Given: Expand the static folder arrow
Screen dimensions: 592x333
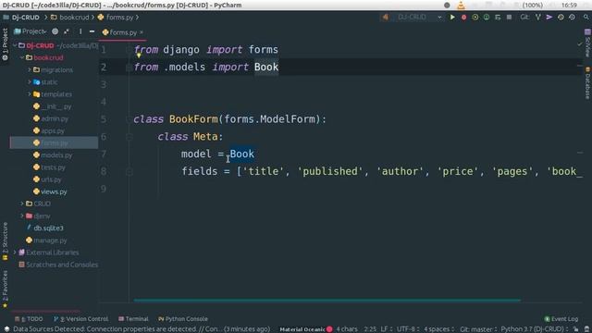Looking at the screenshot, I should pos(30,82).
